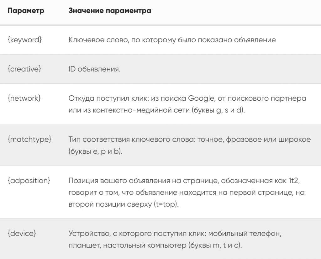Screen dimensions: 321x259
Task: Click the "Параметр" column header
Action: pyautogui.click(x=26, y=11)
